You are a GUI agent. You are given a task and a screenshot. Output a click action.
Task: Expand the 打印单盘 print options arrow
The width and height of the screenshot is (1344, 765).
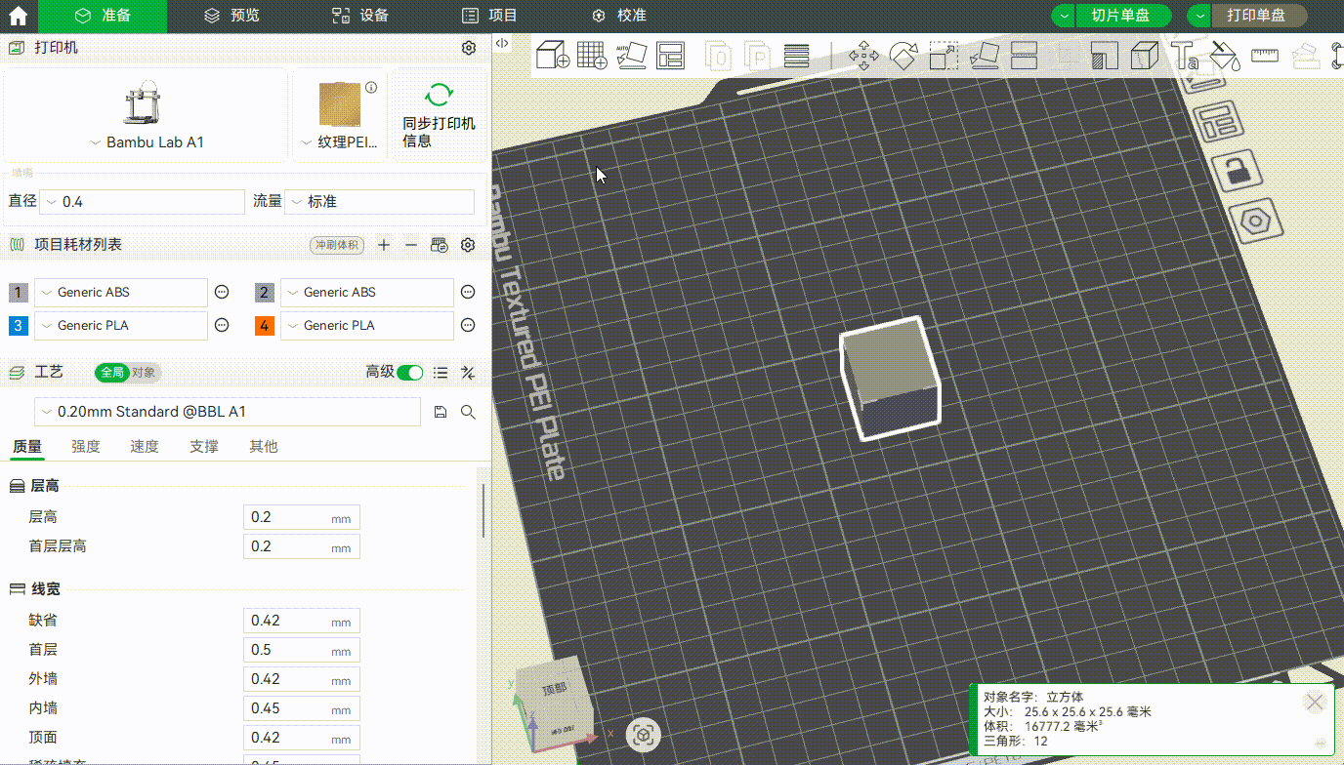(x=1199, y=16)
